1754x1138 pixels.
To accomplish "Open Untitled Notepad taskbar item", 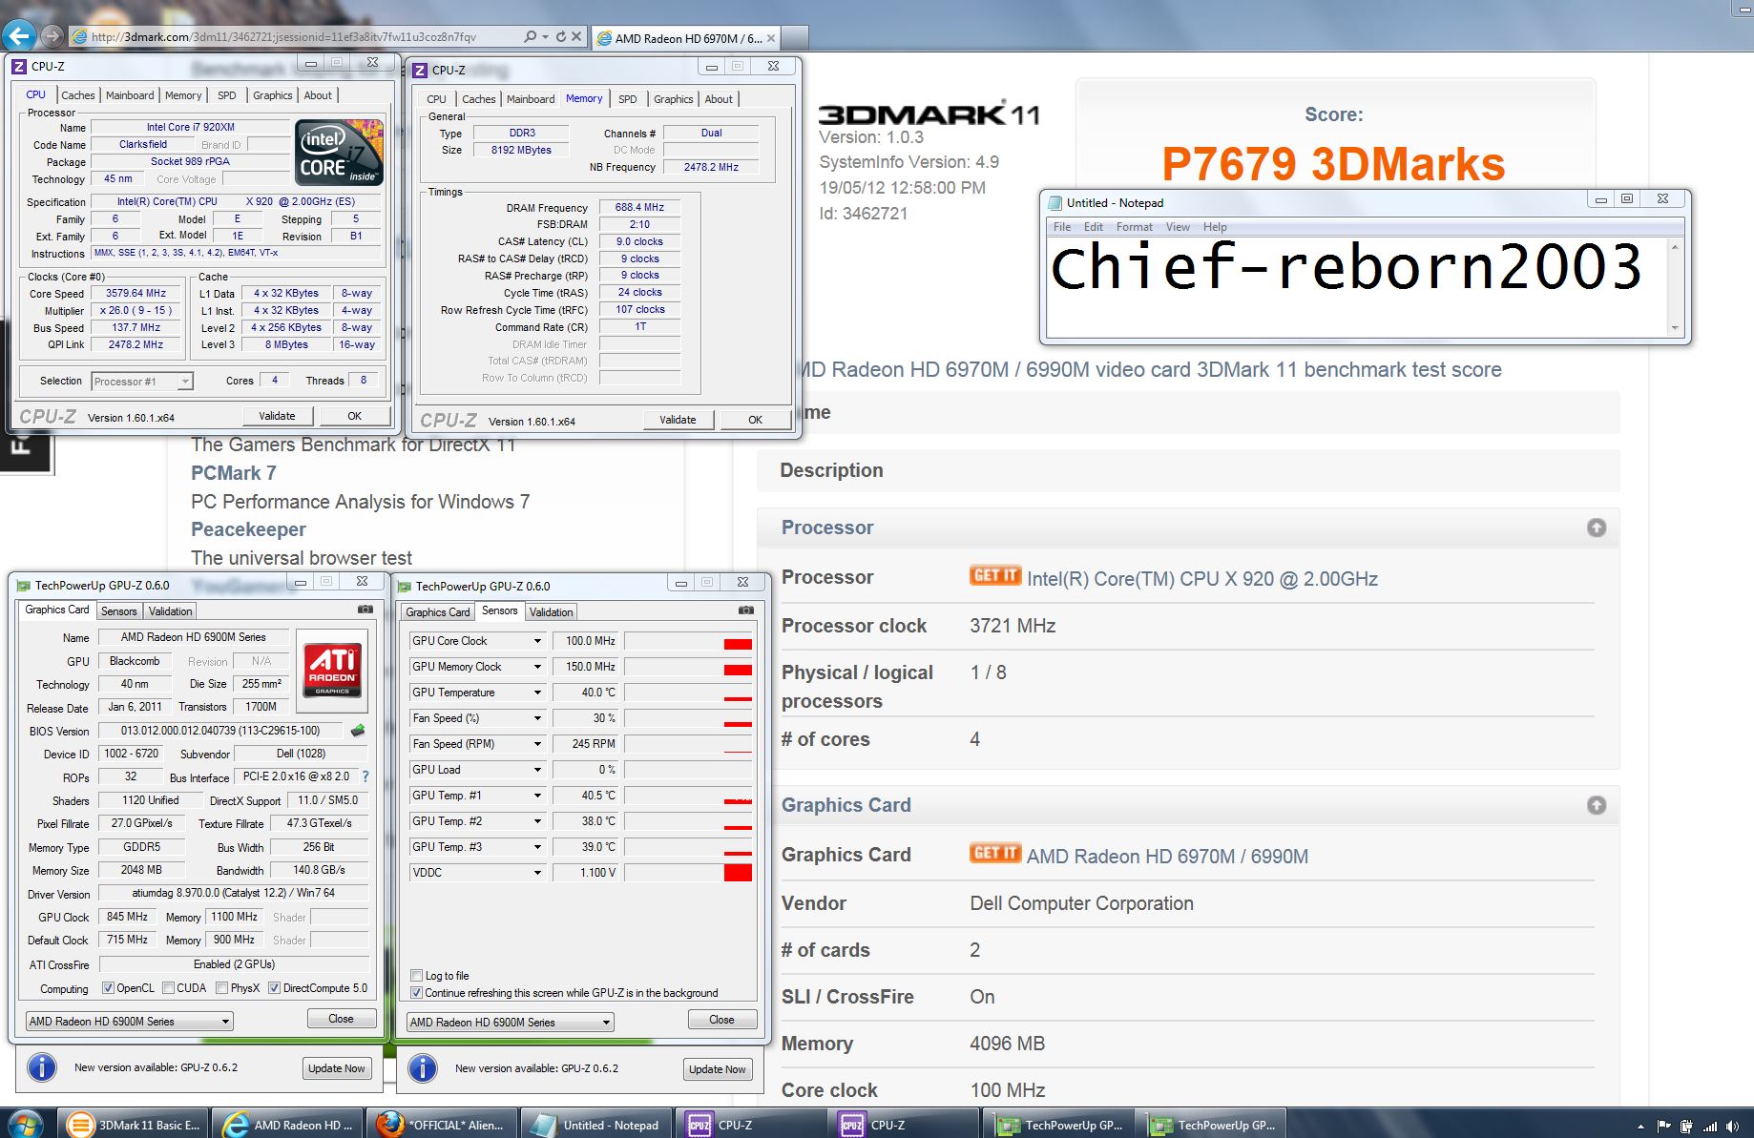I will [595, 1125].
